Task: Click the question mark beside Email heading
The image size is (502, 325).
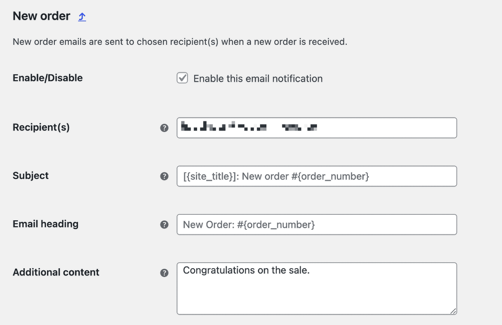Action: point(164,224)
